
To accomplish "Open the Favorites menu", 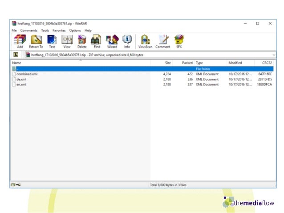I will (59, 30).
